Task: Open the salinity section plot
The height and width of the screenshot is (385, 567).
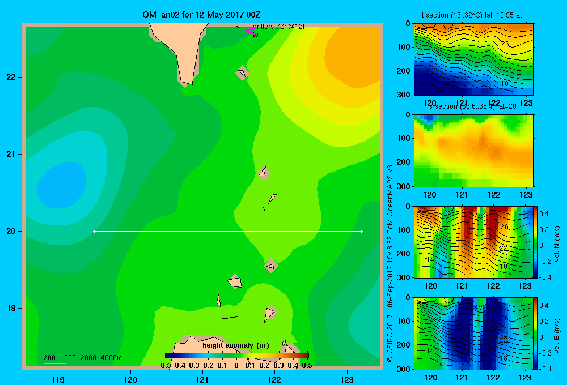Action: click(x=473, y=151)
